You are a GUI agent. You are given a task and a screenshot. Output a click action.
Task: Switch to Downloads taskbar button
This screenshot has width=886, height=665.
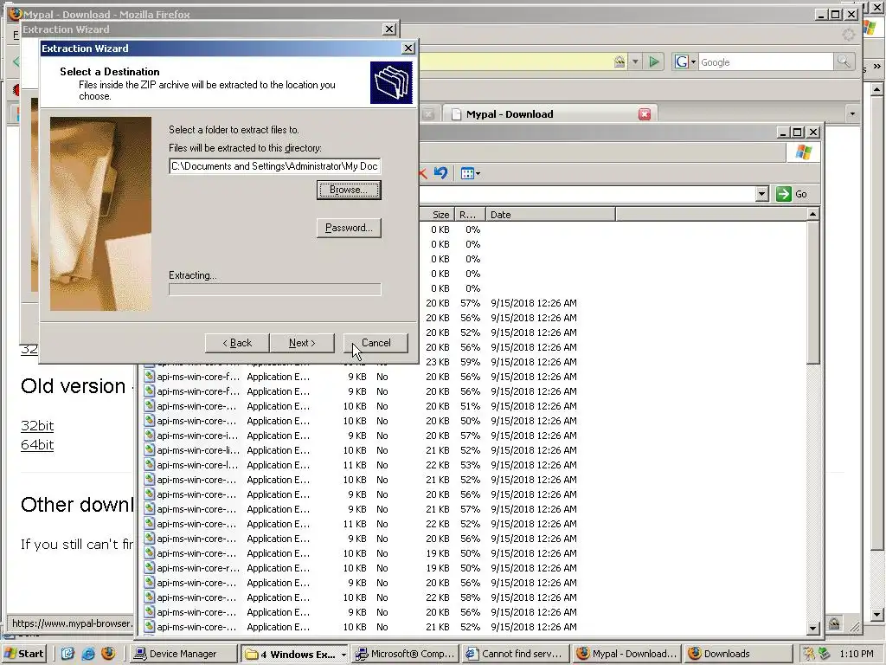pos(737,654)
